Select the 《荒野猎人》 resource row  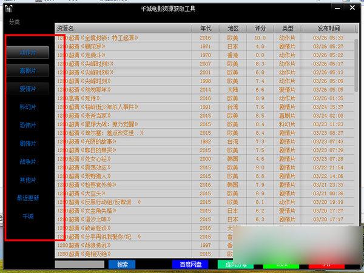tap(121, 177)
